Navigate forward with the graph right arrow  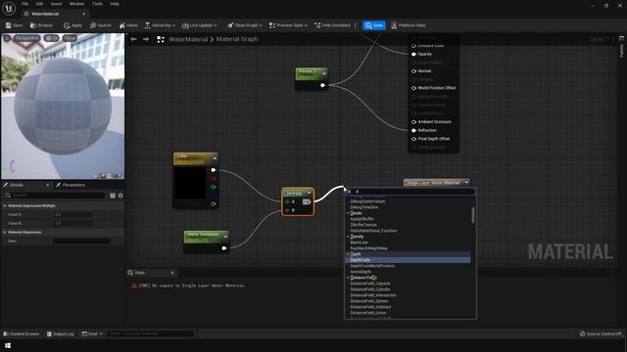[x=146, y=39]
